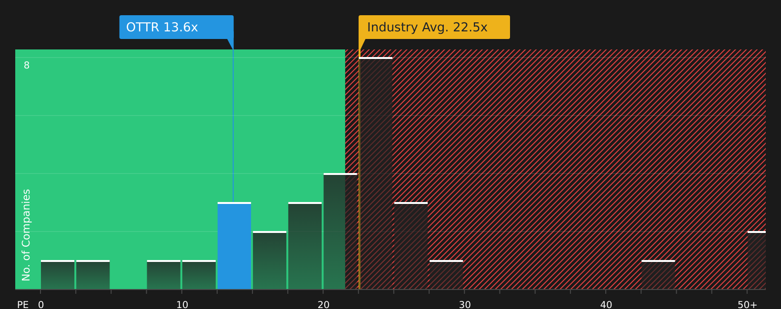
Task: Click the '30' x-axis label
Action: [465, 305]
